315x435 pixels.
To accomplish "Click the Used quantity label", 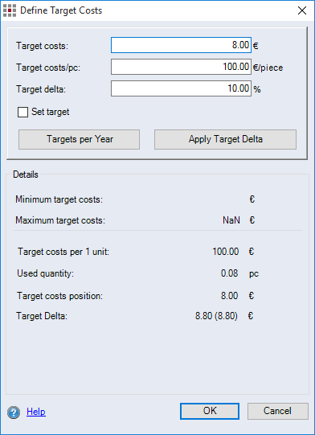I will click(x=46, y=273).
